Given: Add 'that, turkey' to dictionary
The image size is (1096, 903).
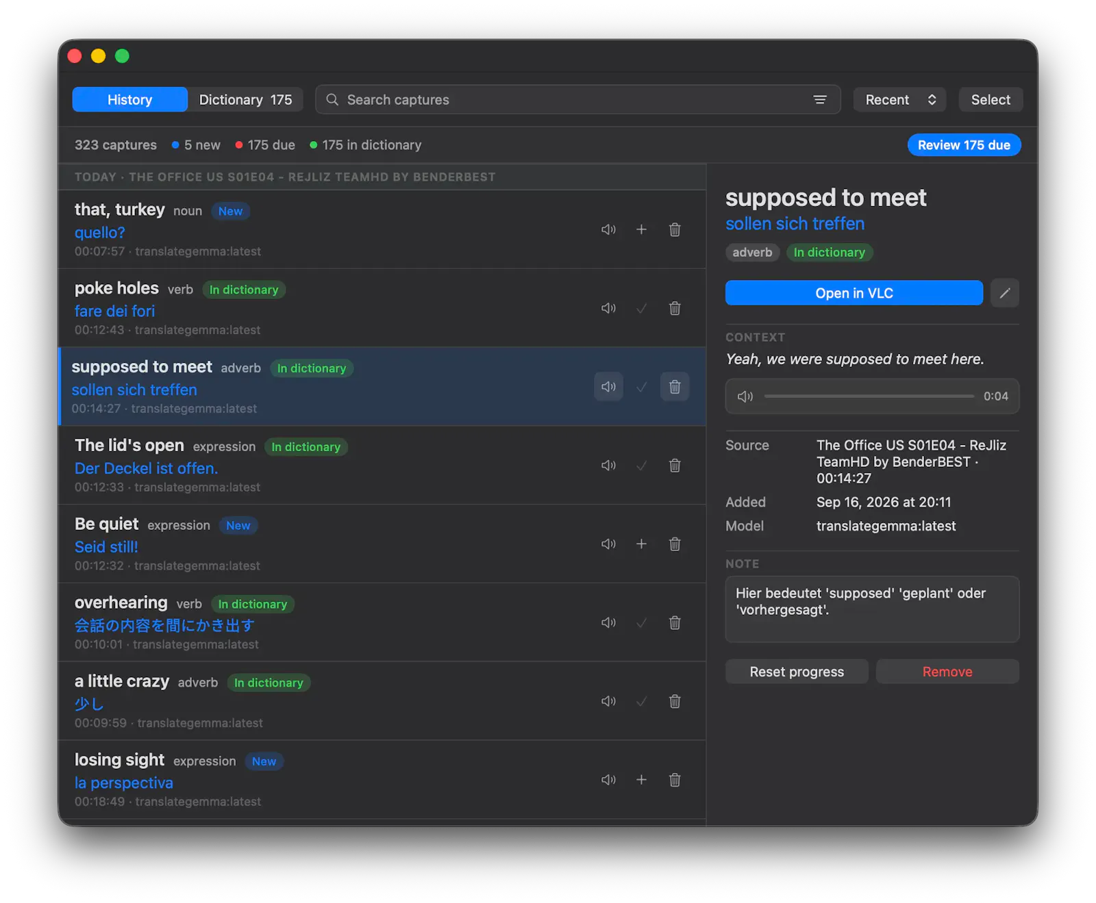Looking at the screenshot, I should click(x=641, y=229).
